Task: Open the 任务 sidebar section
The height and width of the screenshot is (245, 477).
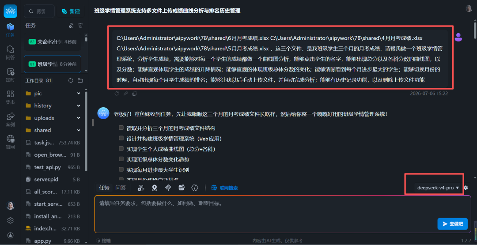Action: point(10,30)
